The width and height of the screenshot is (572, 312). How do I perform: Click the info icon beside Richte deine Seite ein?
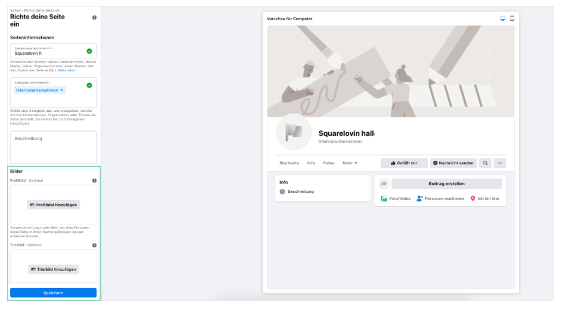coord(95,17)
